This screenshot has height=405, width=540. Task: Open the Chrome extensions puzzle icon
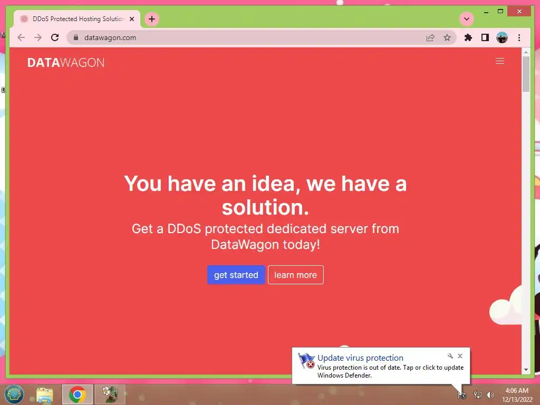(468, 37)
